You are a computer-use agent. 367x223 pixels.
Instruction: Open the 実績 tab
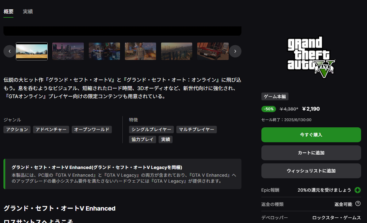click(28, 11)
